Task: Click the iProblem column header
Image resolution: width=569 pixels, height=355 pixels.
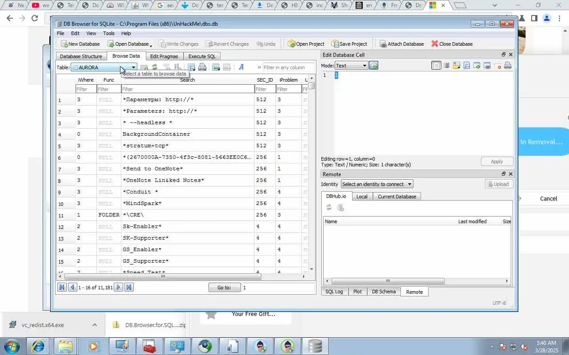Action: click(x=289, y=80)
